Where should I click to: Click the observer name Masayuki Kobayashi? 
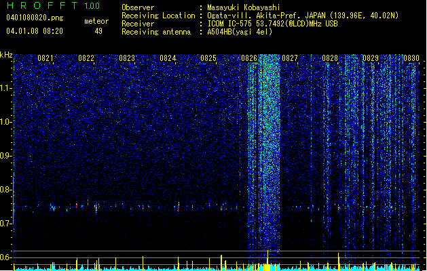tap(244, 7)
